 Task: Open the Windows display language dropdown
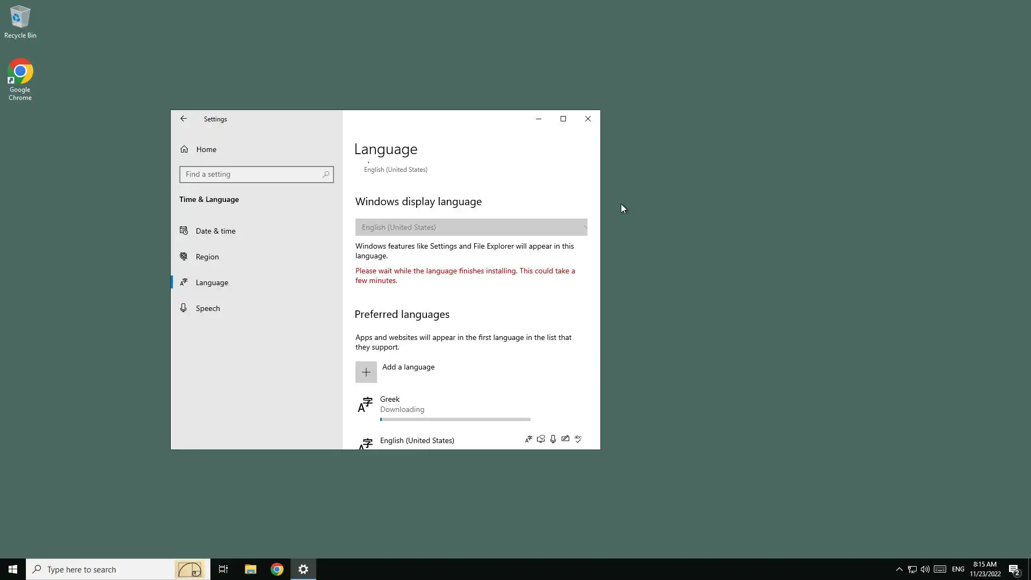tap(471, 227)
